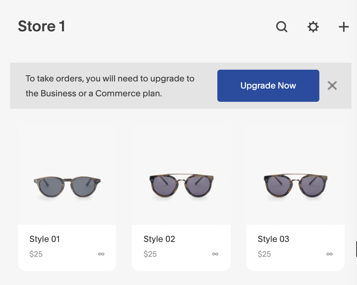Click the Style 02 product name
357x285 pixels.
tap(159, 239)
